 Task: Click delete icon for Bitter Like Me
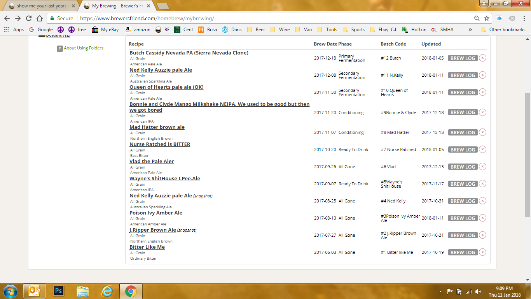[x=482, y=252]
